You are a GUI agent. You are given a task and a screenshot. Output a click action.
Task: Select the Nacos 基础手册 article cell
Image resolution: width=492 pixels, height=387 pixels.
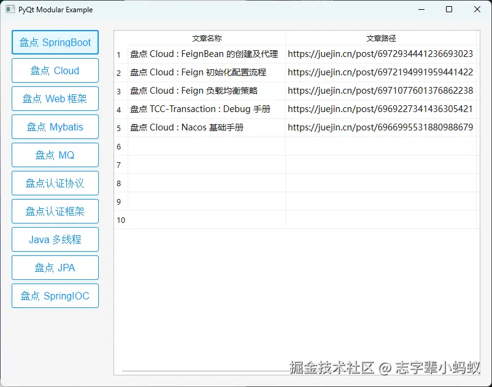[207, 128]
